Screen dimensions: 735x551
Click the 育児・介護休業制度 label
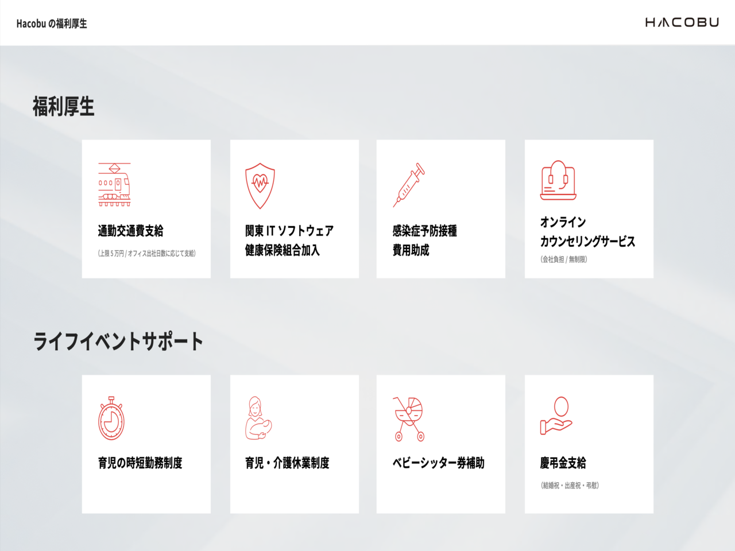click(x=287, y=463)
